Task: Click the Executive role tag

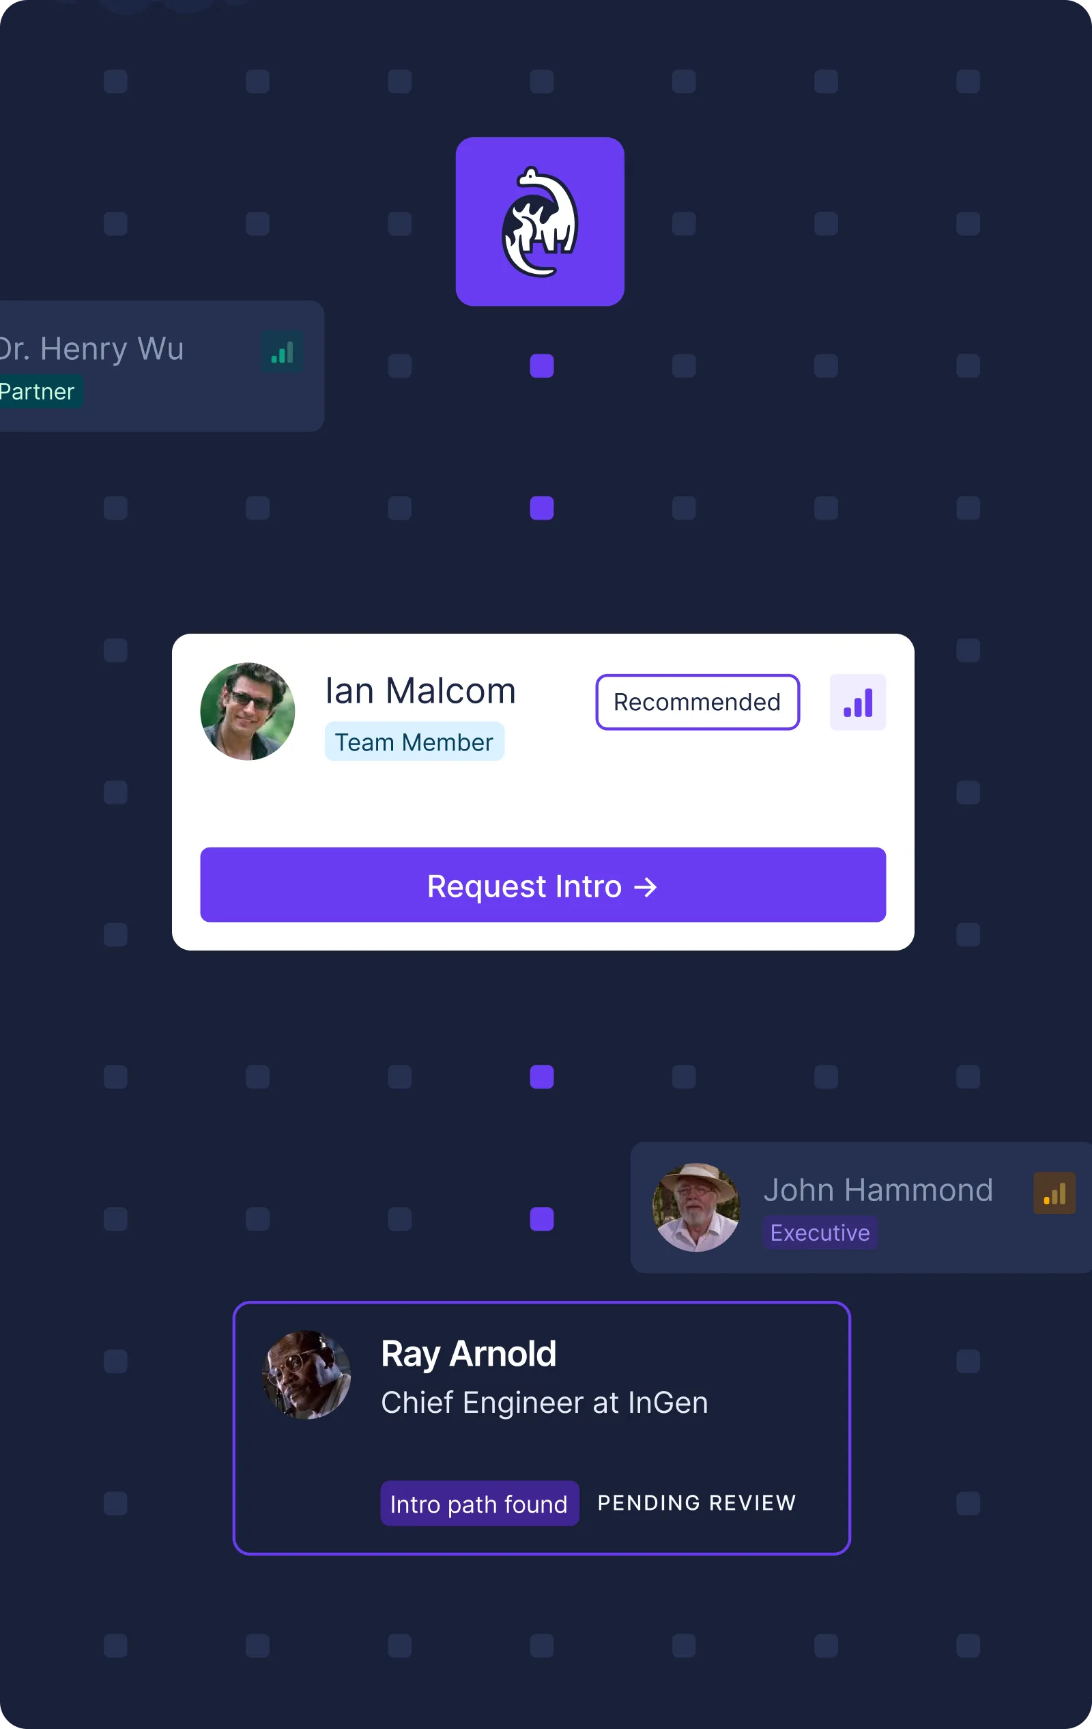Action: point(820,1232)
